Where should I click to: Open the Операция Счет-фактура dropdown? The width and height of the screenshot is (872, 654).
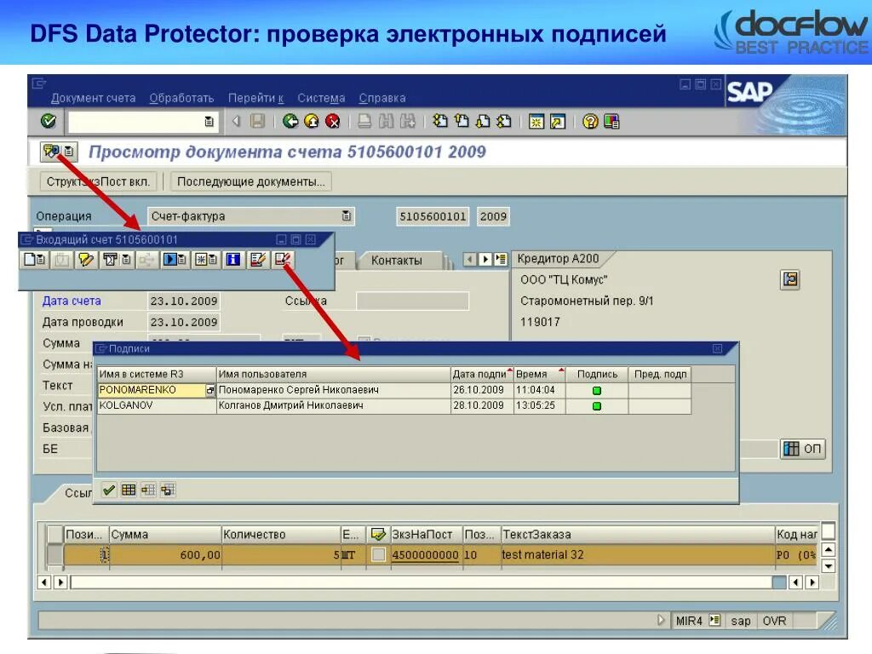point(346,215)
